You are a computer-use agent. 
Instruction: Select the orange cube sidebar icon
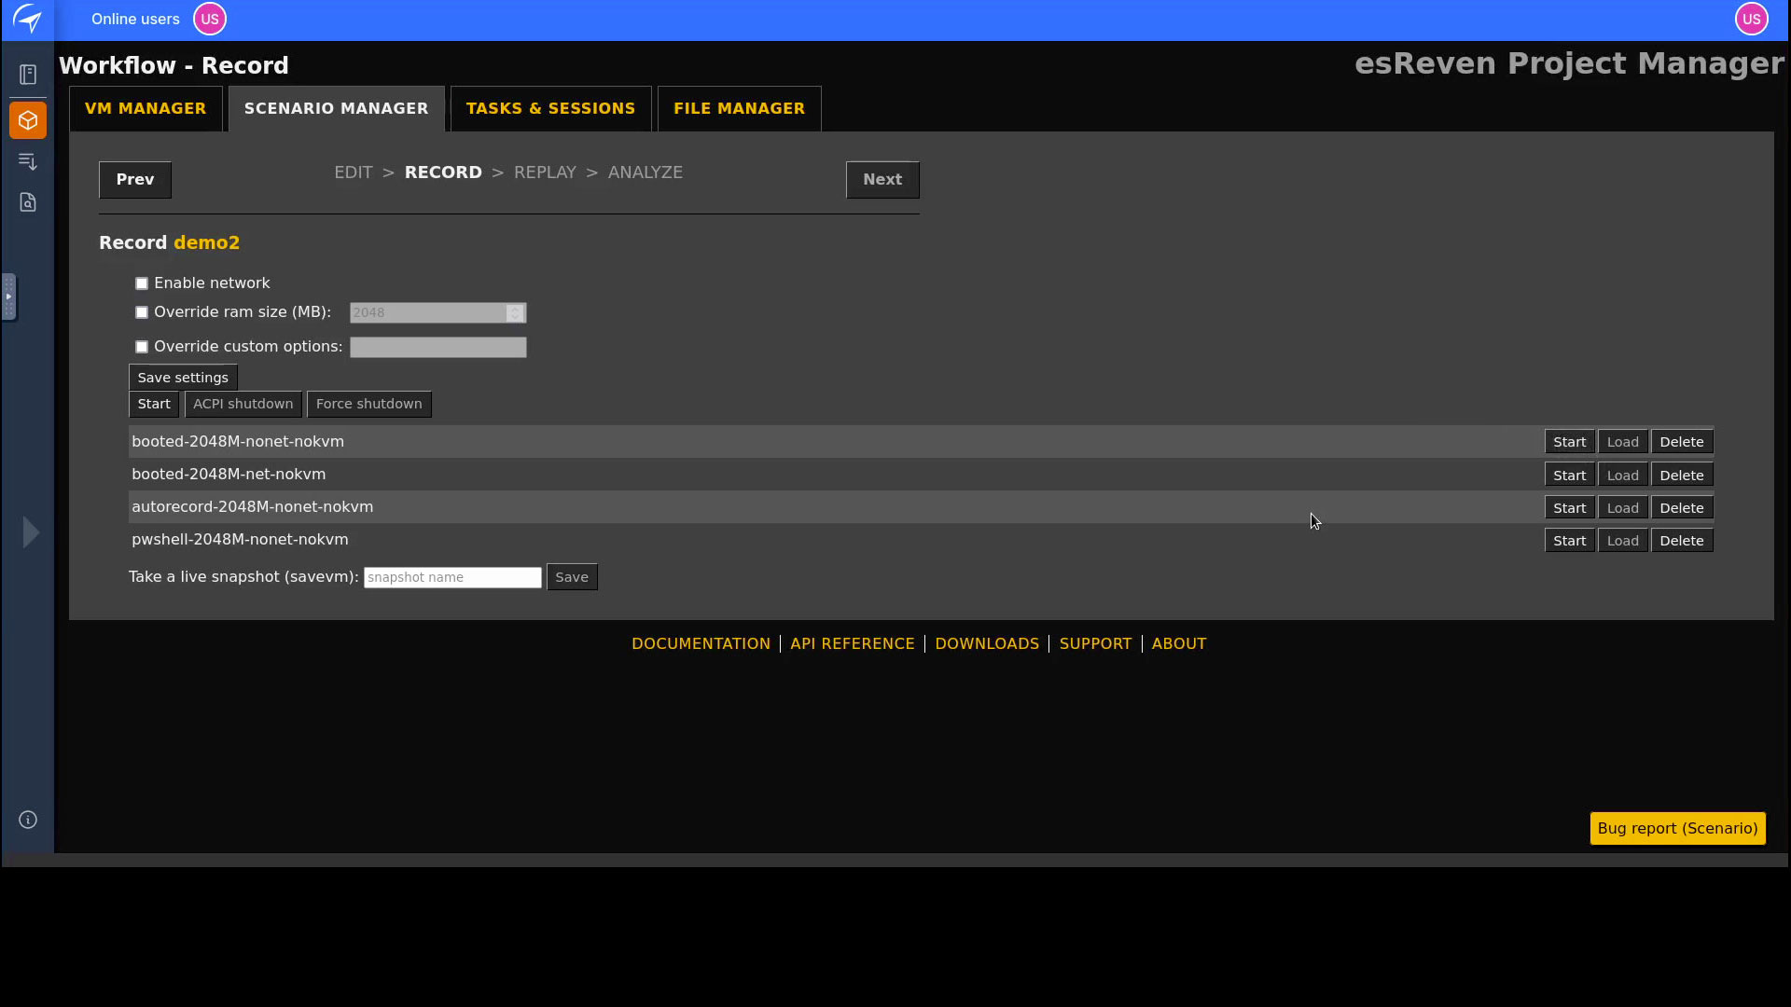point(28,120)
